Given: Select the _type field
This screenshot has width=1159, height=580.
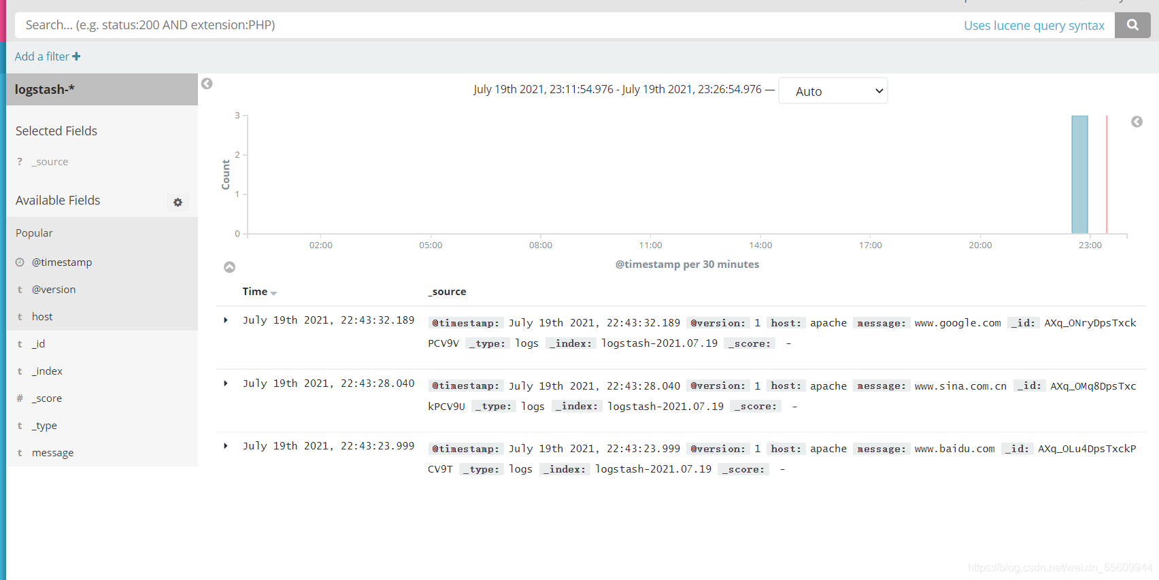Looking at the screenshot, I should point(44,426).
